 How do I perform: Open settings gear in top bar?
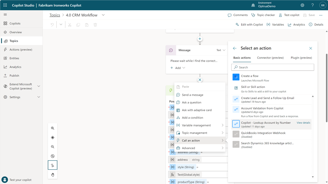click(x=302, y=5)
